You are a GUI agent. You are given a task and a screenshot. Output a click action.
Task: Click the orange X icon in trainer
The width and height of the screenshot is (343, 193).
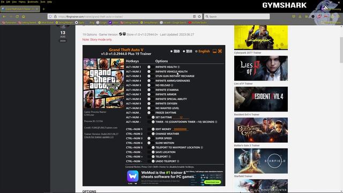pos(220,51)
